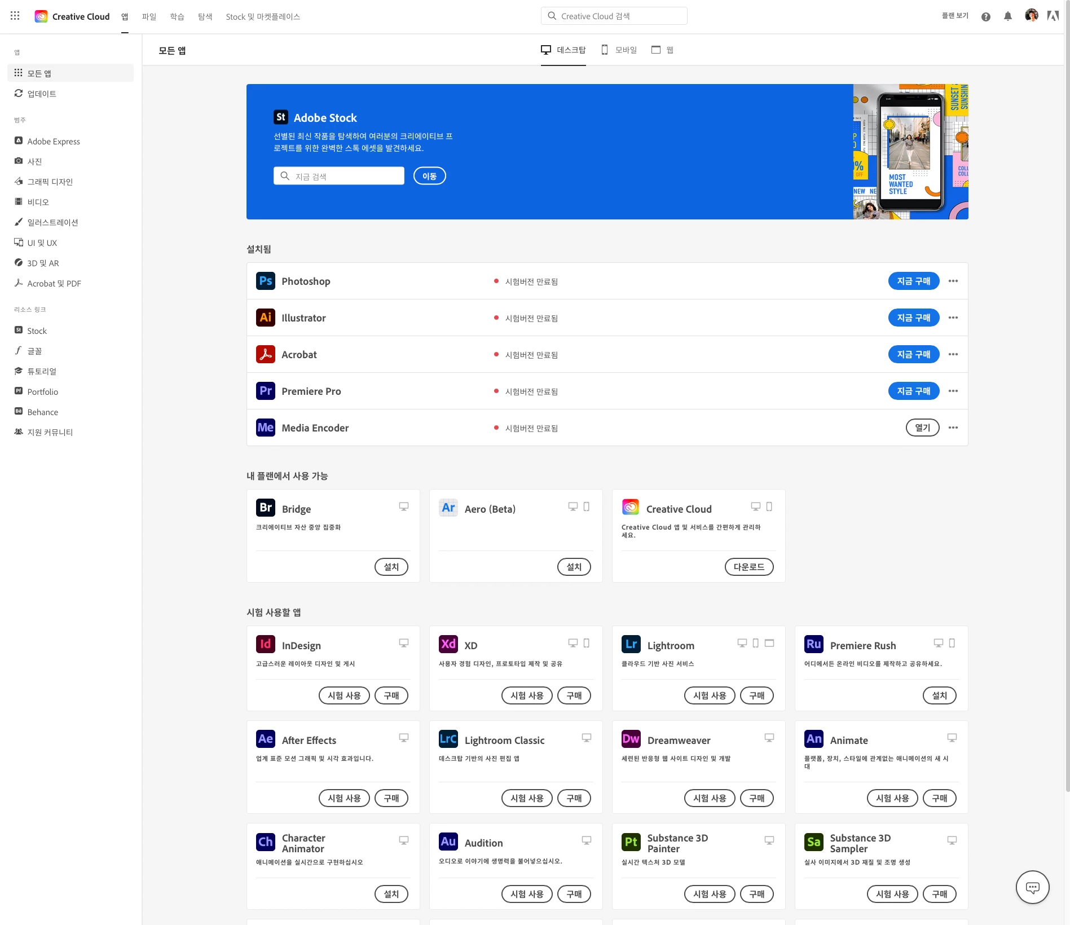Open the 학습 top menu
This screenshot has width=1070, height=925.
[177, 16]
